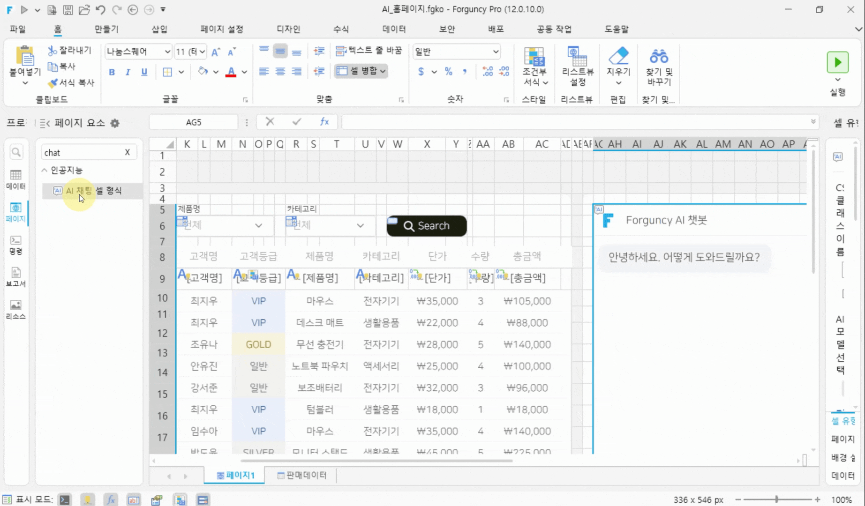865x506 pixels.
Task: Toggle Bold formatting
Action: (112, 72)
